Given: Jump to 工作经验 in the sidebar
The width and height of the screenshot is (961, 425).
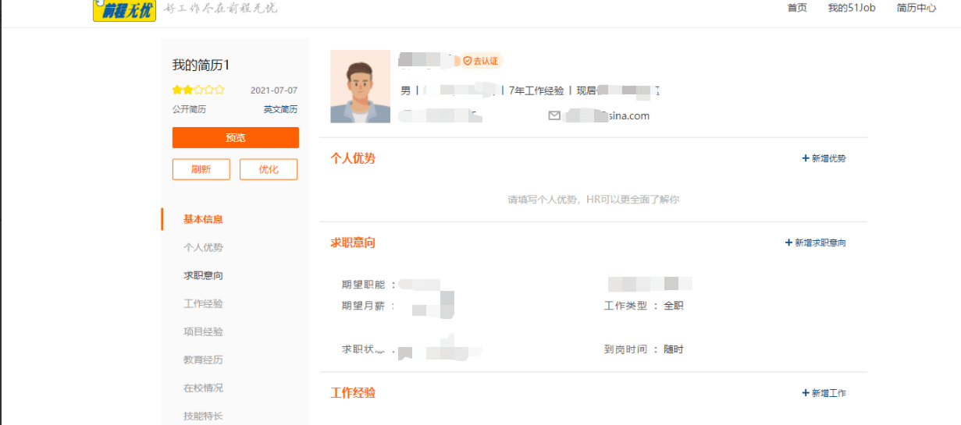Looking at the screenshot, I should click(x=203, y=303).
